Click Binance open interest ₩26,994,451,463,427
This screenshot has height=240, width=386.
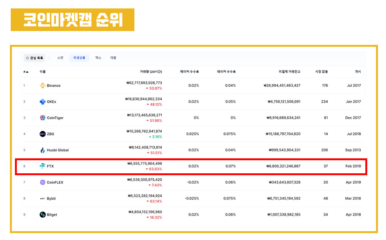click(x=282, y=85)
